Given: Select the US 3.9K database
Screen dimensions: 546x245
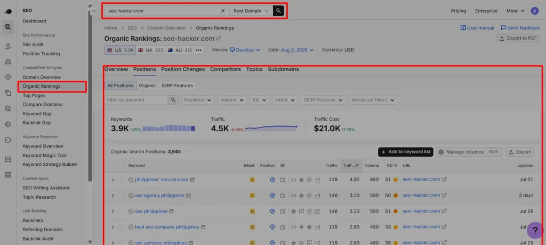Looking at the screenshot, I should [x=120, y=50].
